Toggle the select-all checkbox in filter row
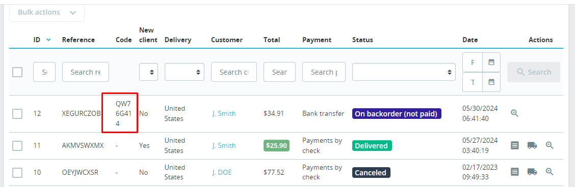This screenshot has width=575, height=187. pyautogui.click(x=17, y=72)
